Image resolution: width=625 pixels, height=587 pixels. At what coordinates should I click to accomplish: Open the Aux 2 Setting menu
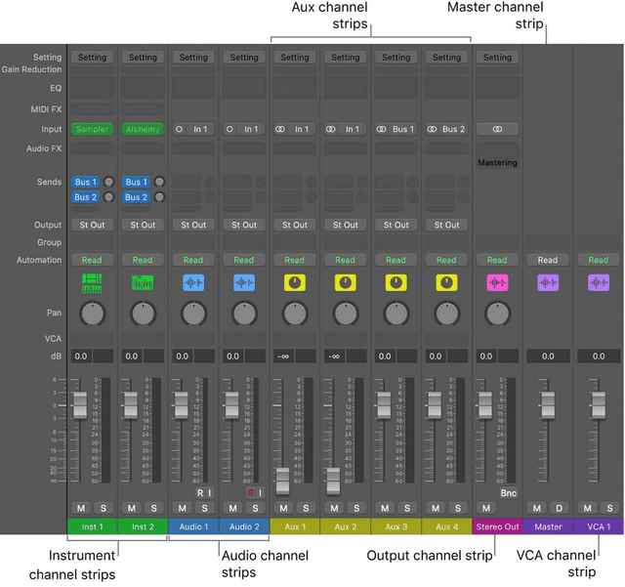coord(345,58)
